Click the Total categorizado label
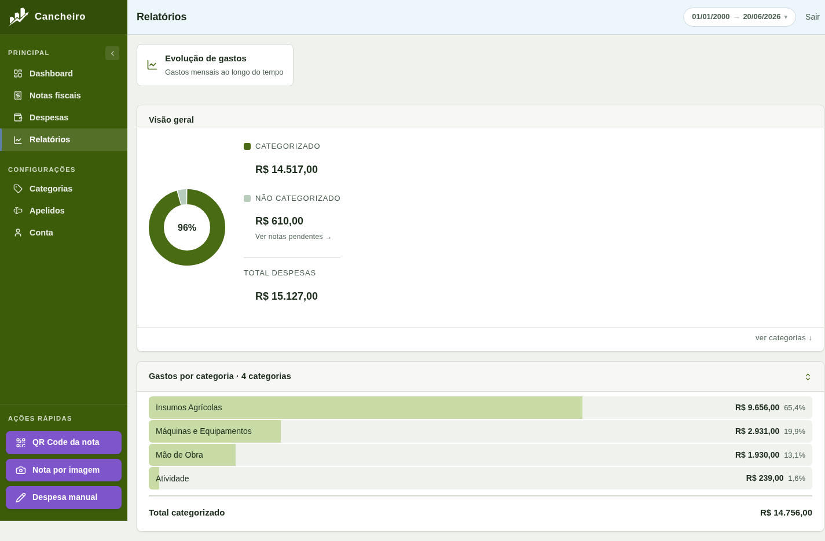The height and width of the screenshot is (541, 825). coord(186,513)
